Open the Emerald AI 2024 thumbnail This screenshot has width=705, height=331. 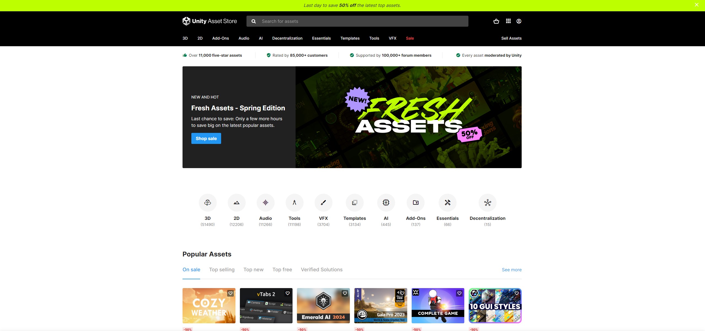(323, 306)
